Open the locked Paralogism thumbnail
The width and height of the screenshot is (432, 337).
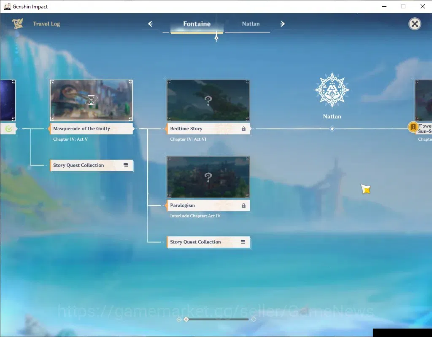click(x=208, y=177)
